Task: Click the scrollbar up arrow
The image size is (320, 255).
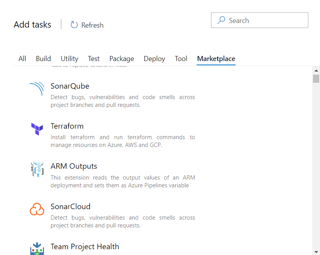Action: click(x=316, y=70)
